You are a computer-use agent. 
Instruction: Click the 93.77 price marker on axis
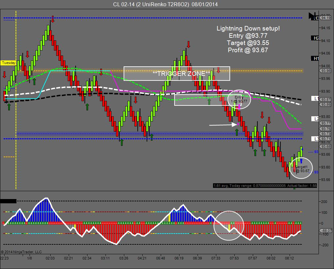[326, 123]
